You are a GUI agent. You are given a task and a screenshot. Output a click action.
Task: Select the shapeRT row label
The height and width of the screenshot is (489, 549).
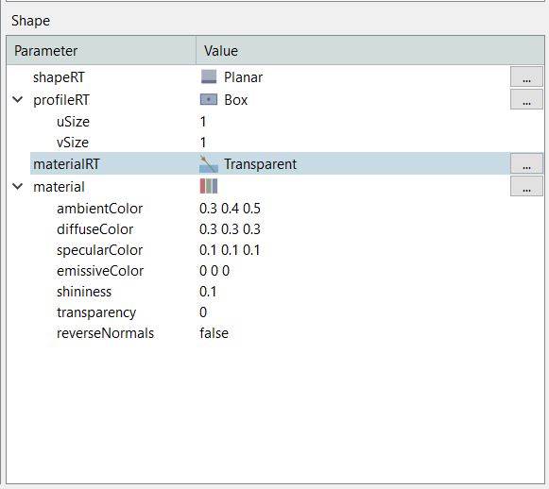pos(59,77)
